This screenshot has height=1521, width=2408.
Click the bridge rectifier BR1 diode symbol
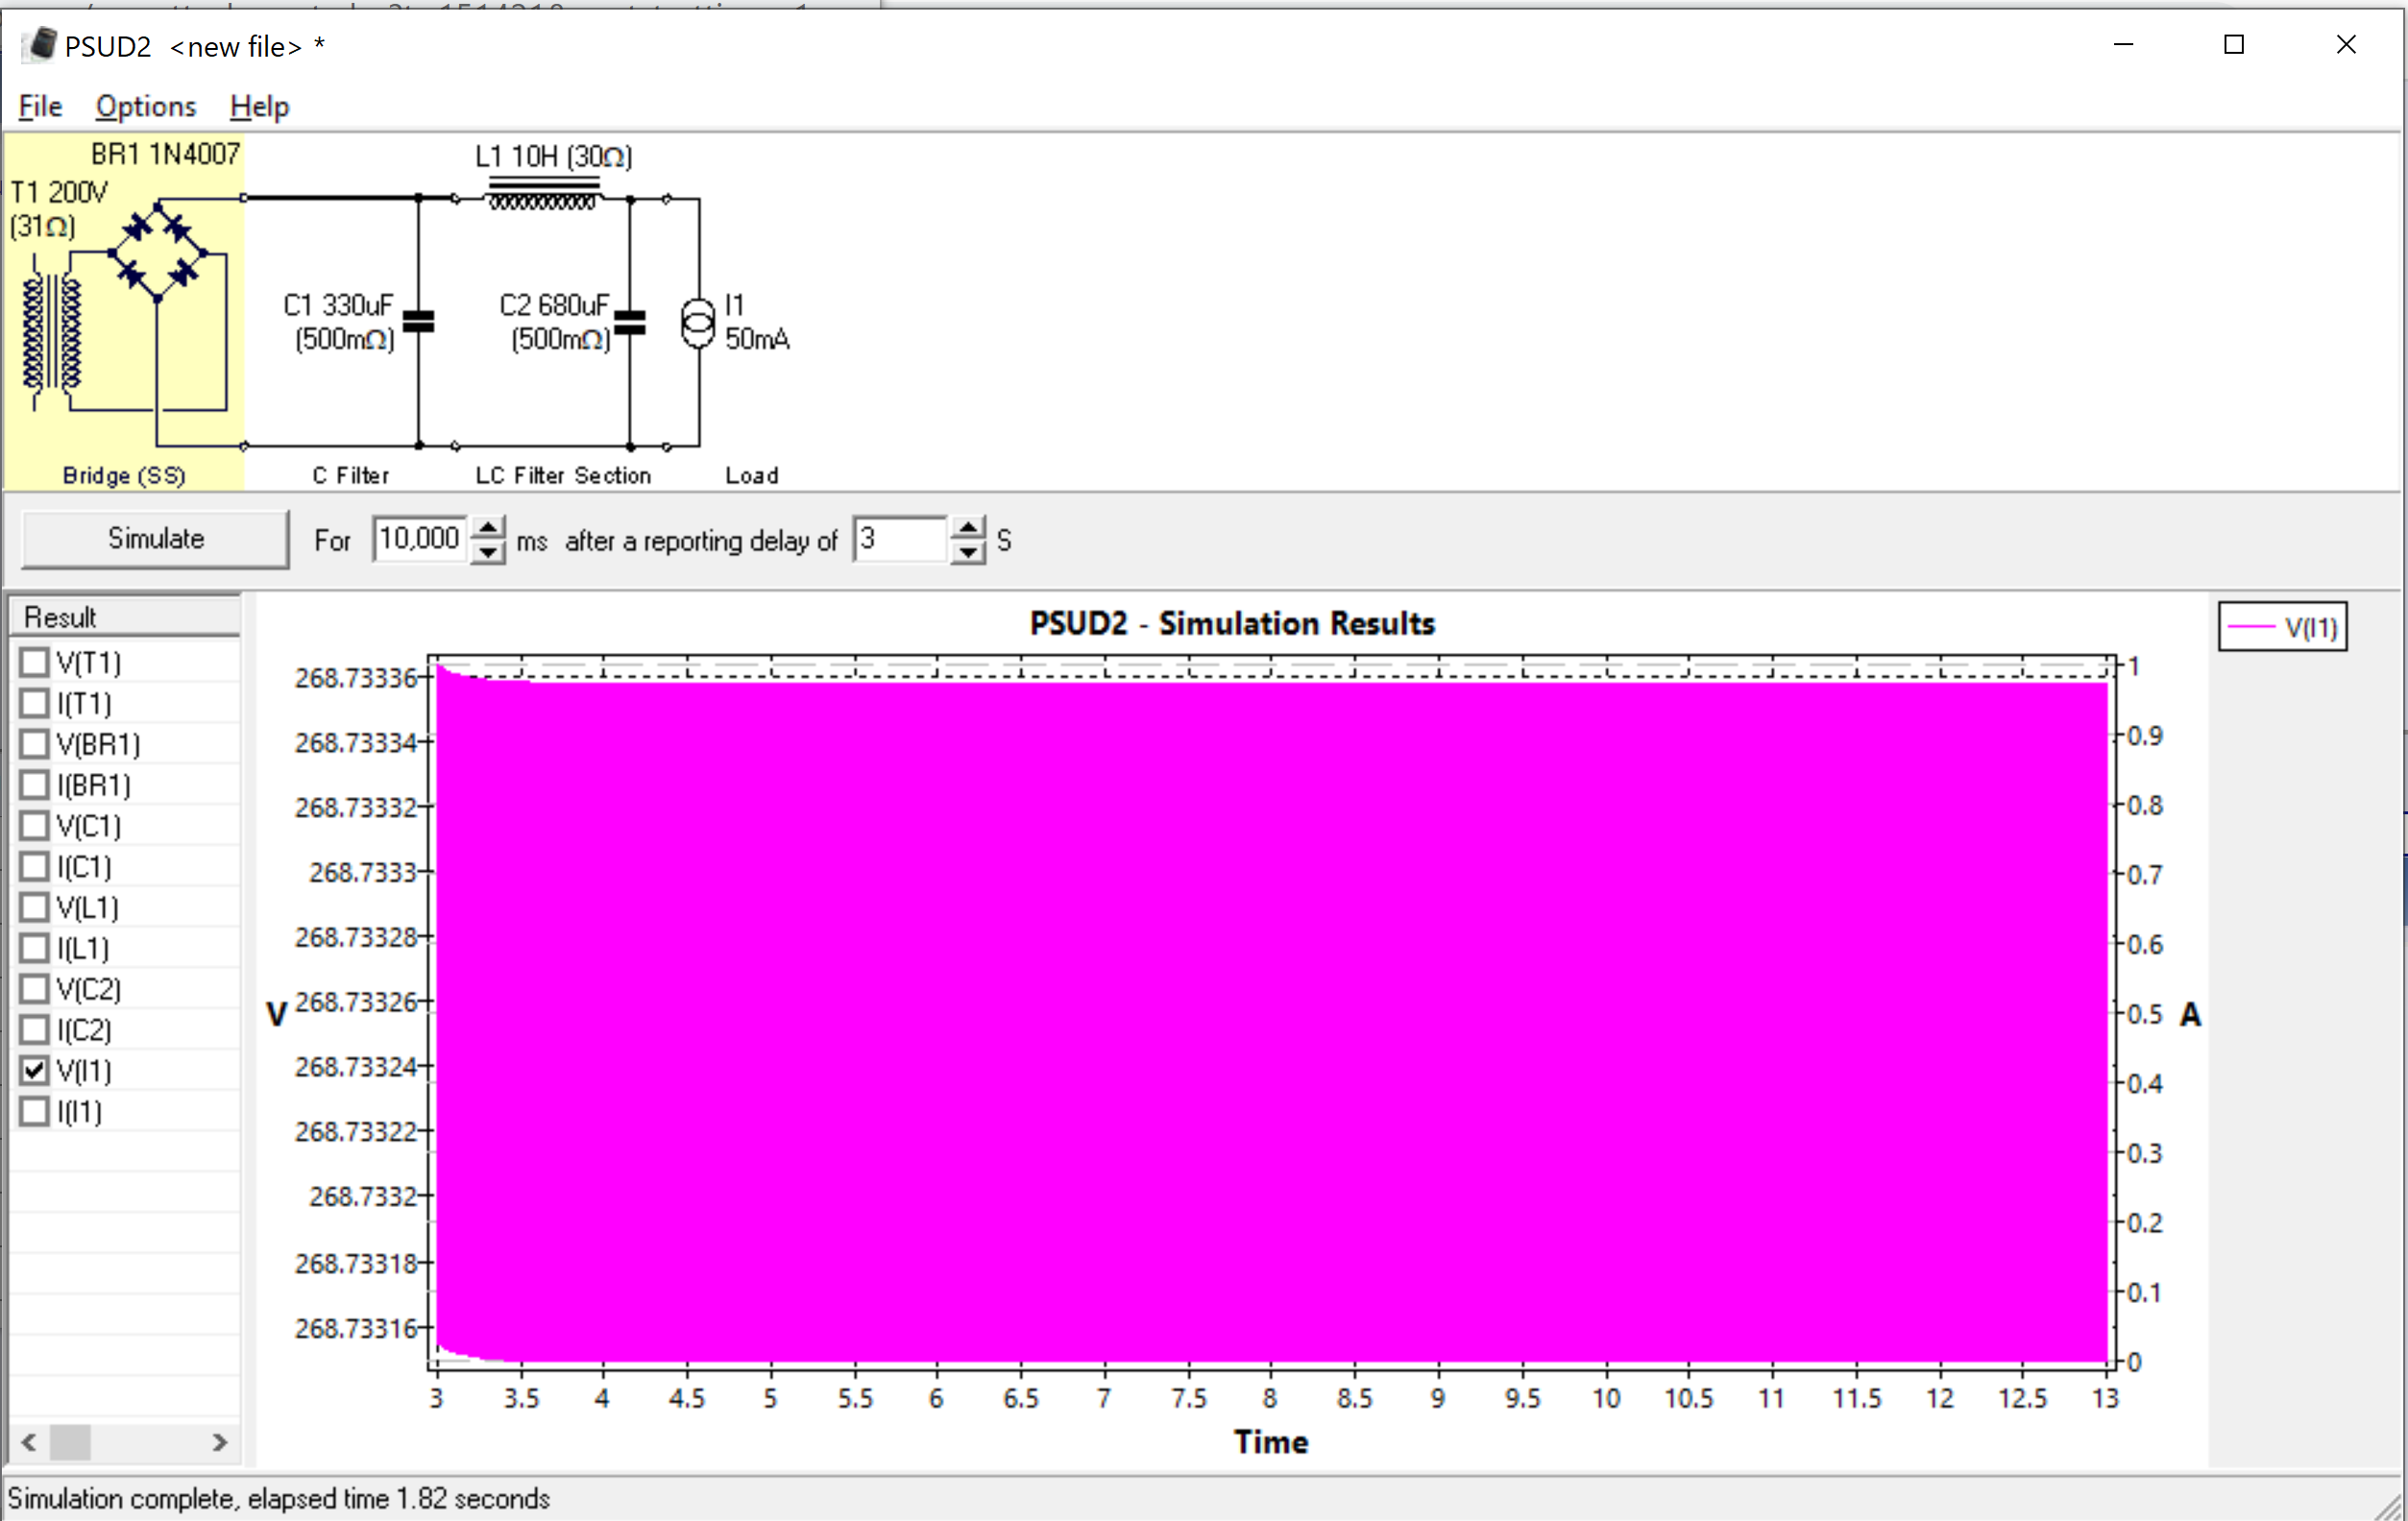(157, 252)
